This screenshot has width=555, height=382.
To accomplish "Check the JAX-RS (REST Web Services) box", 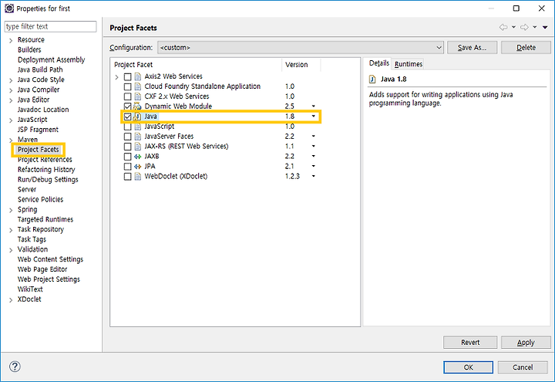I will pyautogui.click(x=127, y=147).
